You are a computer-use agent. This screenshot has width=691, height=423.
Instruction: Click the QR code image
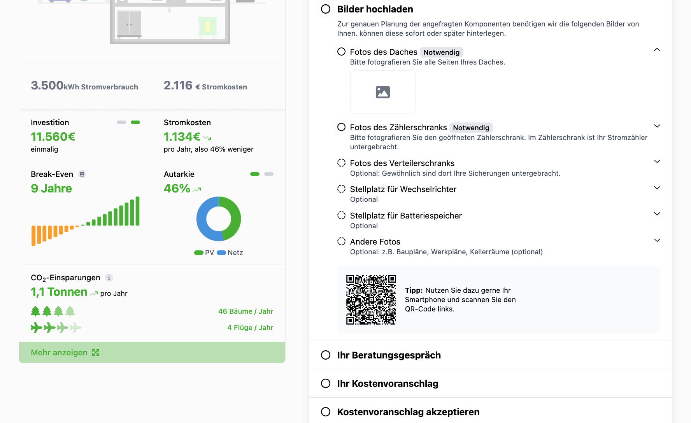click(371, 300)
